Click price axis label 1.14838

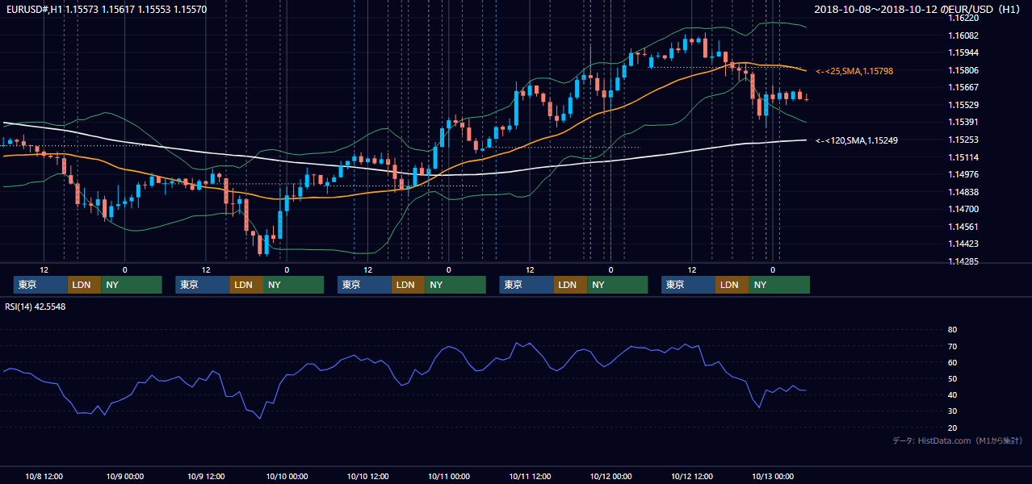(x=963, y=192)
